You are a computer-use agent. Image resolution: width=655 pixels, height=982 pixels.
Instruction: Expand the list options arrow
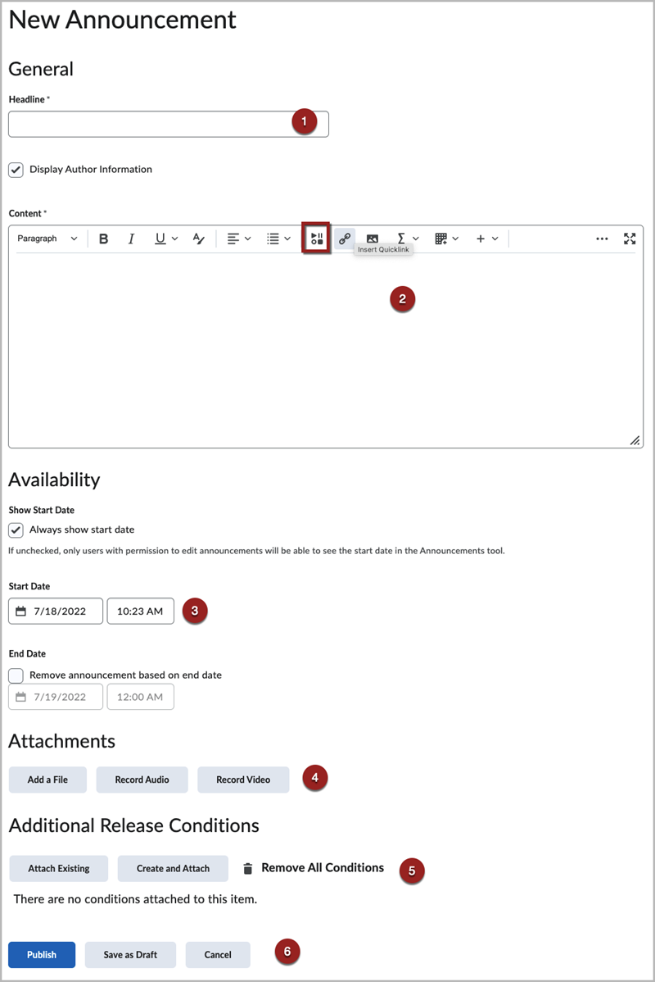287,239
